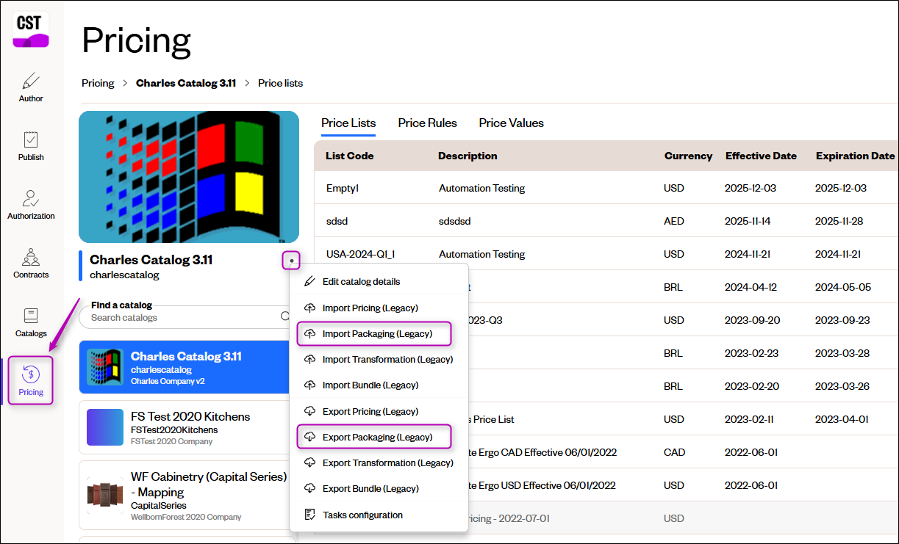Switch to the Price Rules tab
Viewport: 899px width, 544px height.
[427, 123]
